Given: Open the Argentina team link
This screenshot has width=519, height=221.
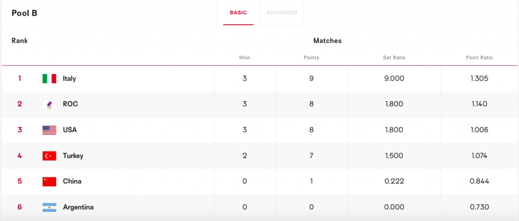Looking at the screenshot, I should coord(78,207).
